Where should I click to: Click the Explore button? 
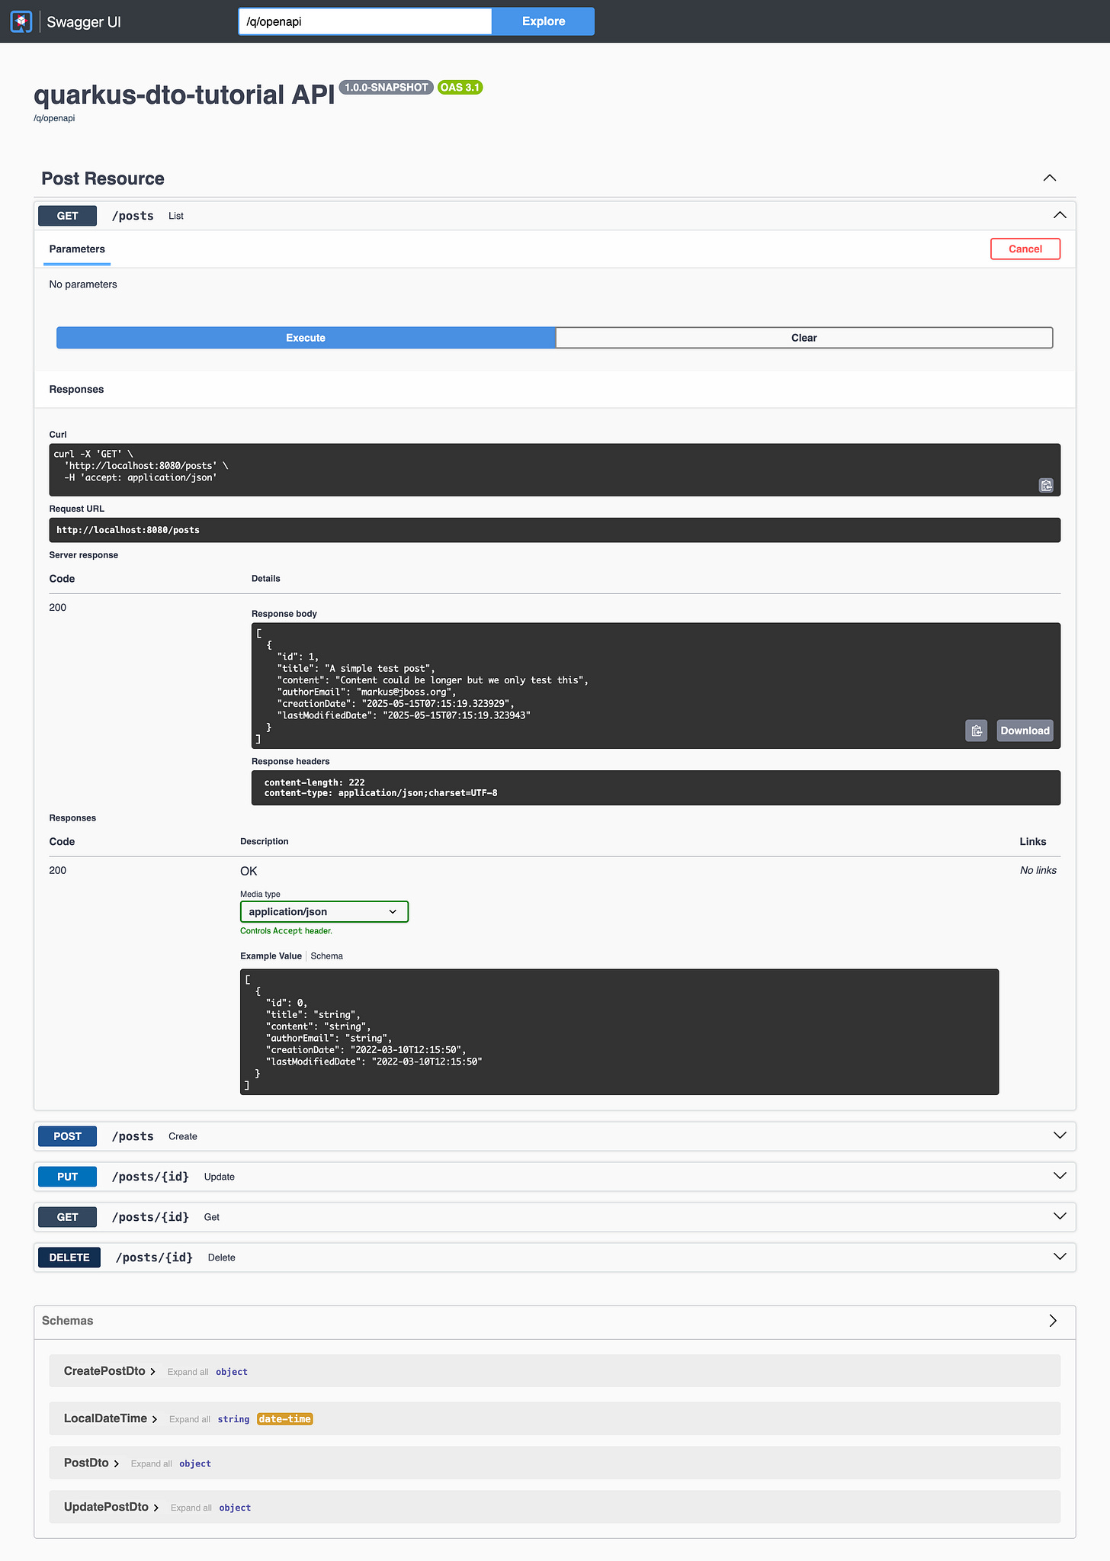coord(544,21)
